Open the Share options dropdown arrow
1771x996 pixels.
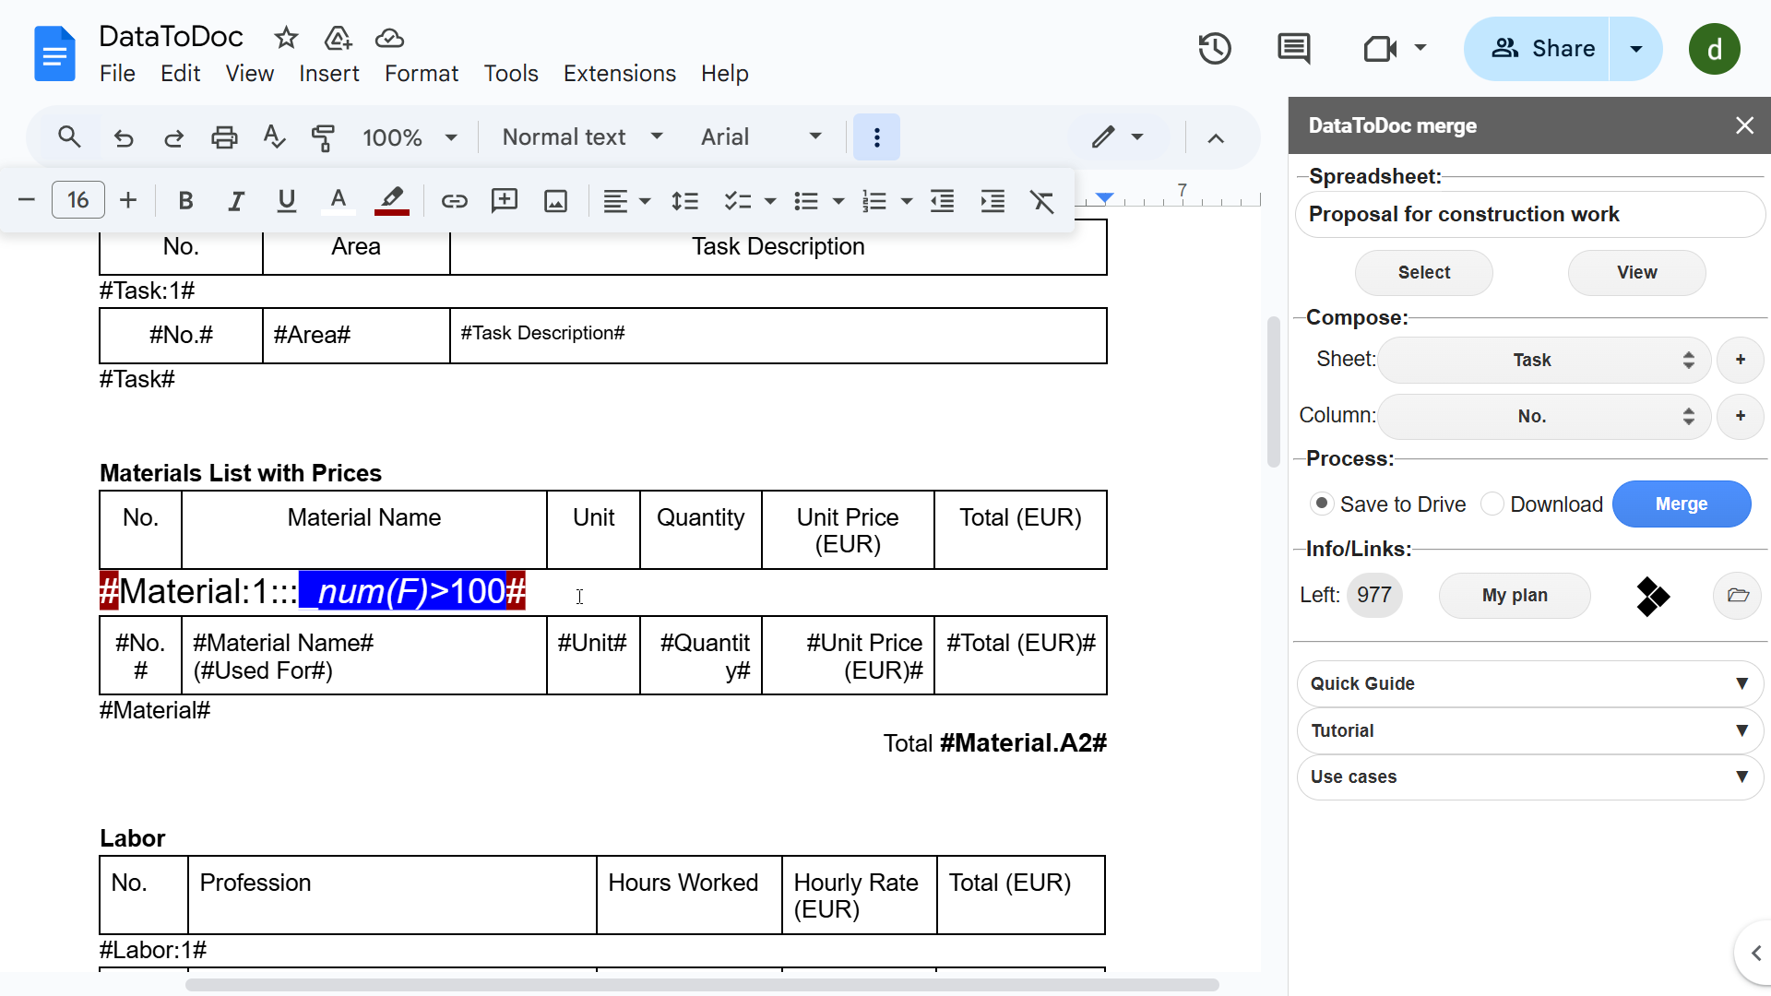click(x=1636, y=48)
